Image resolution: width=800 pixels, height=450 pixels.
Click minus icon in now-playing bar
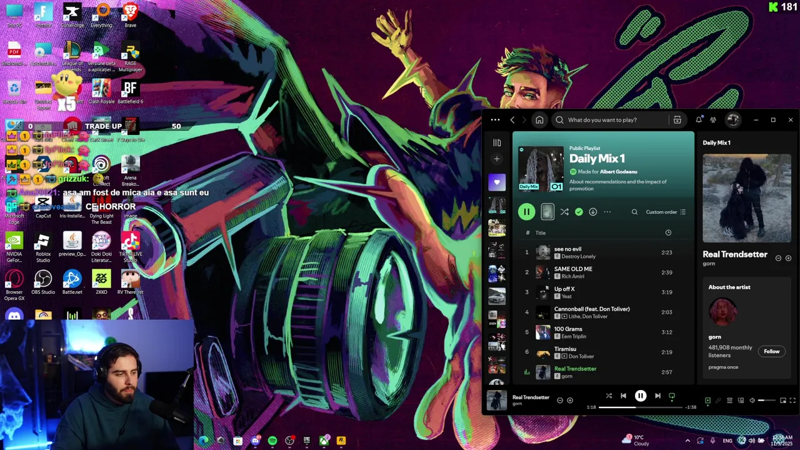(x=560, y=400)
